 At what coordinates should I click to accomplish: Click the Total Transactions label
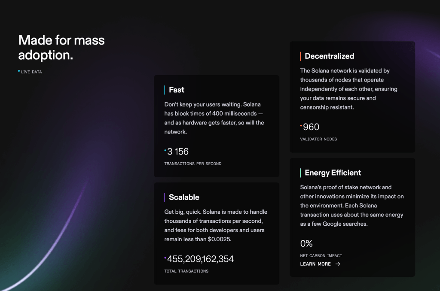(186, 271)
